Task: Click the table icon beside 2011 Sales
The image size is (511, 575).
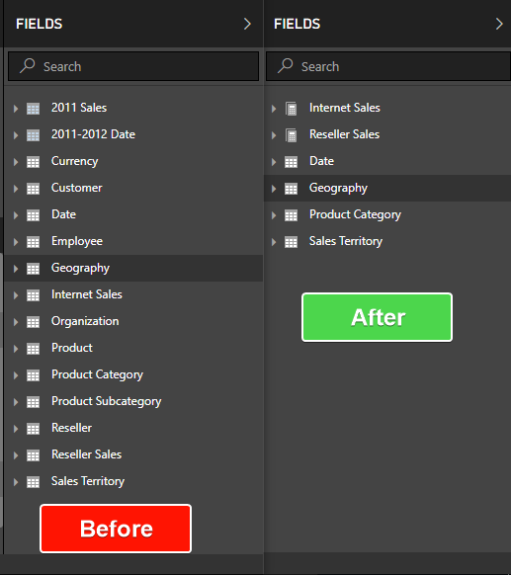Action: pyautogui.click(x=33, y=109)
